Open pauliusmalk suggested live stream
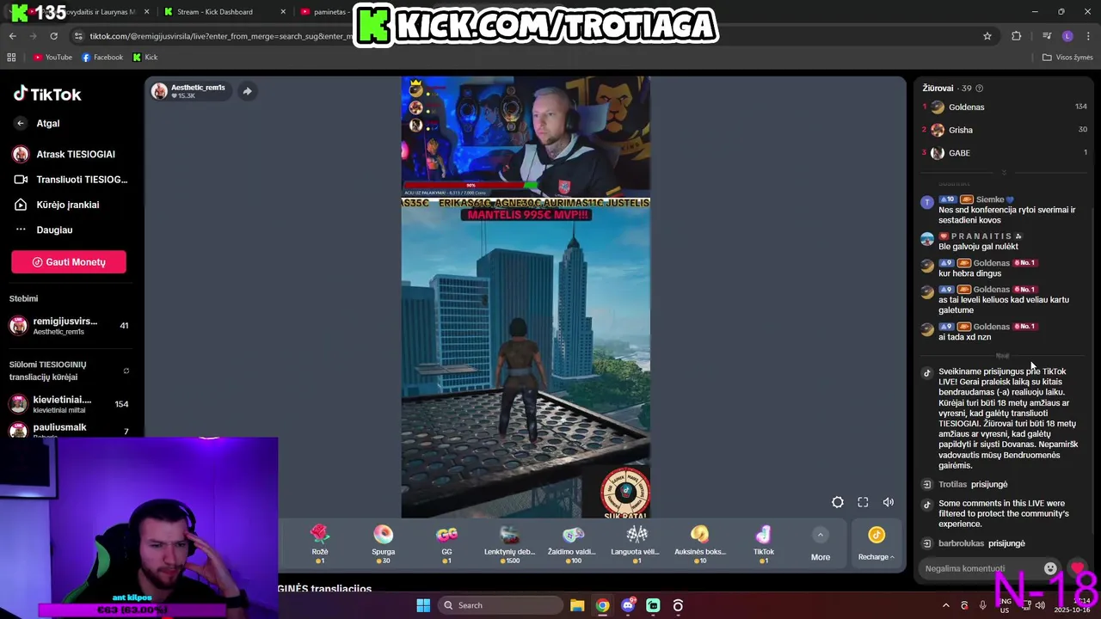This screenshot has width=1101, height=619. pyautogui.click(x=69, y=429)
